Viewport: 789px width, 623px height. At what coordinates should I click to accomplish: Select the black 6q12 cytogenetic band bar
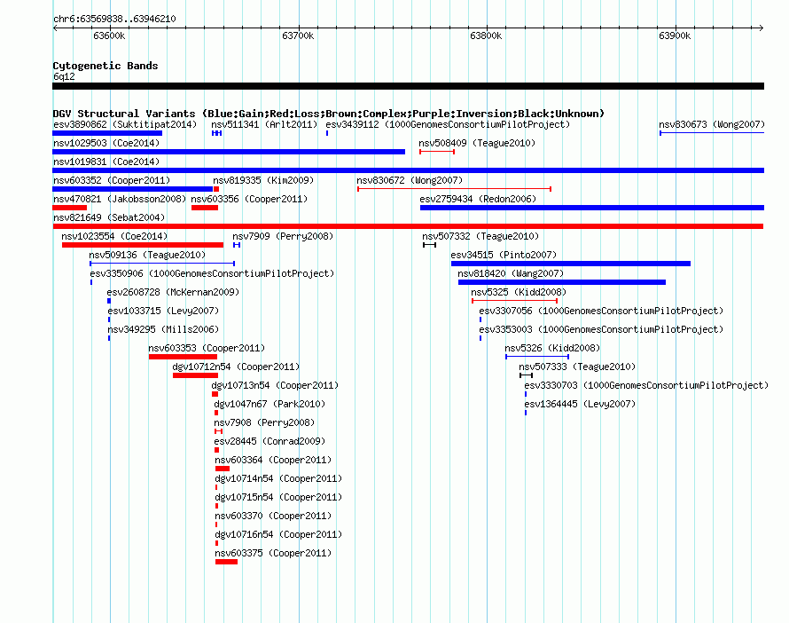point(408,86)
